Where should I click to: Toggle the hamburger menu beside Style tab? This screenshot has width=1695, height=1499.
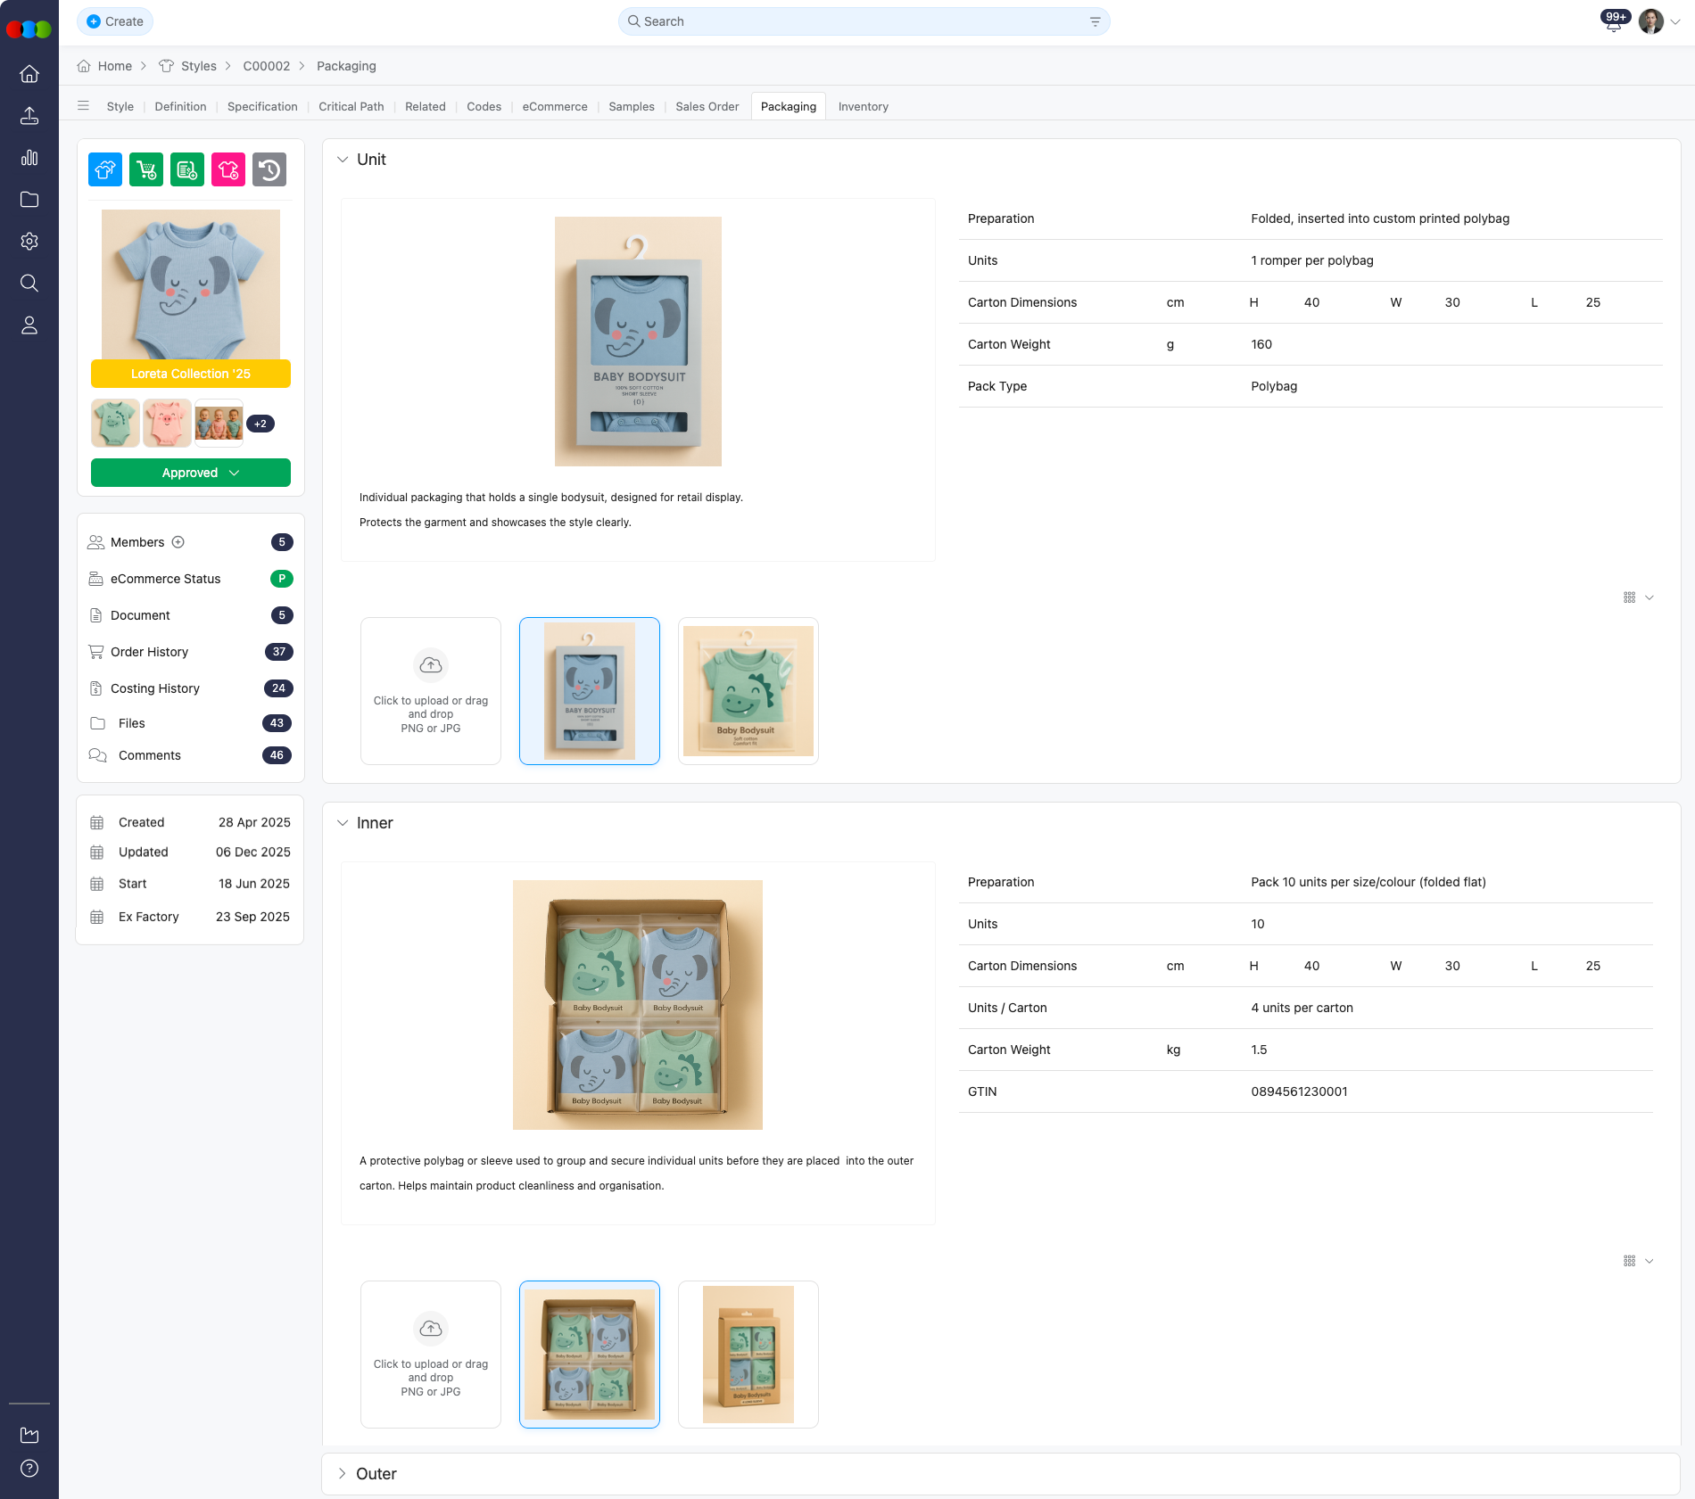(84, 106)
